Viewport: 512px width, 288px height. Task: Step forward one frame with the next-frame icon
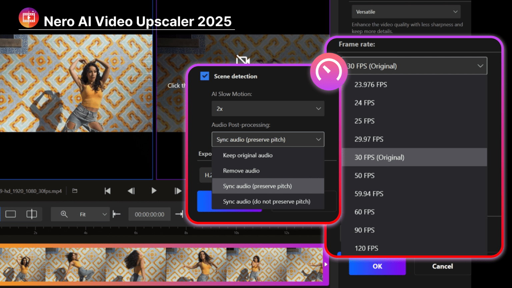pos(178,191)
